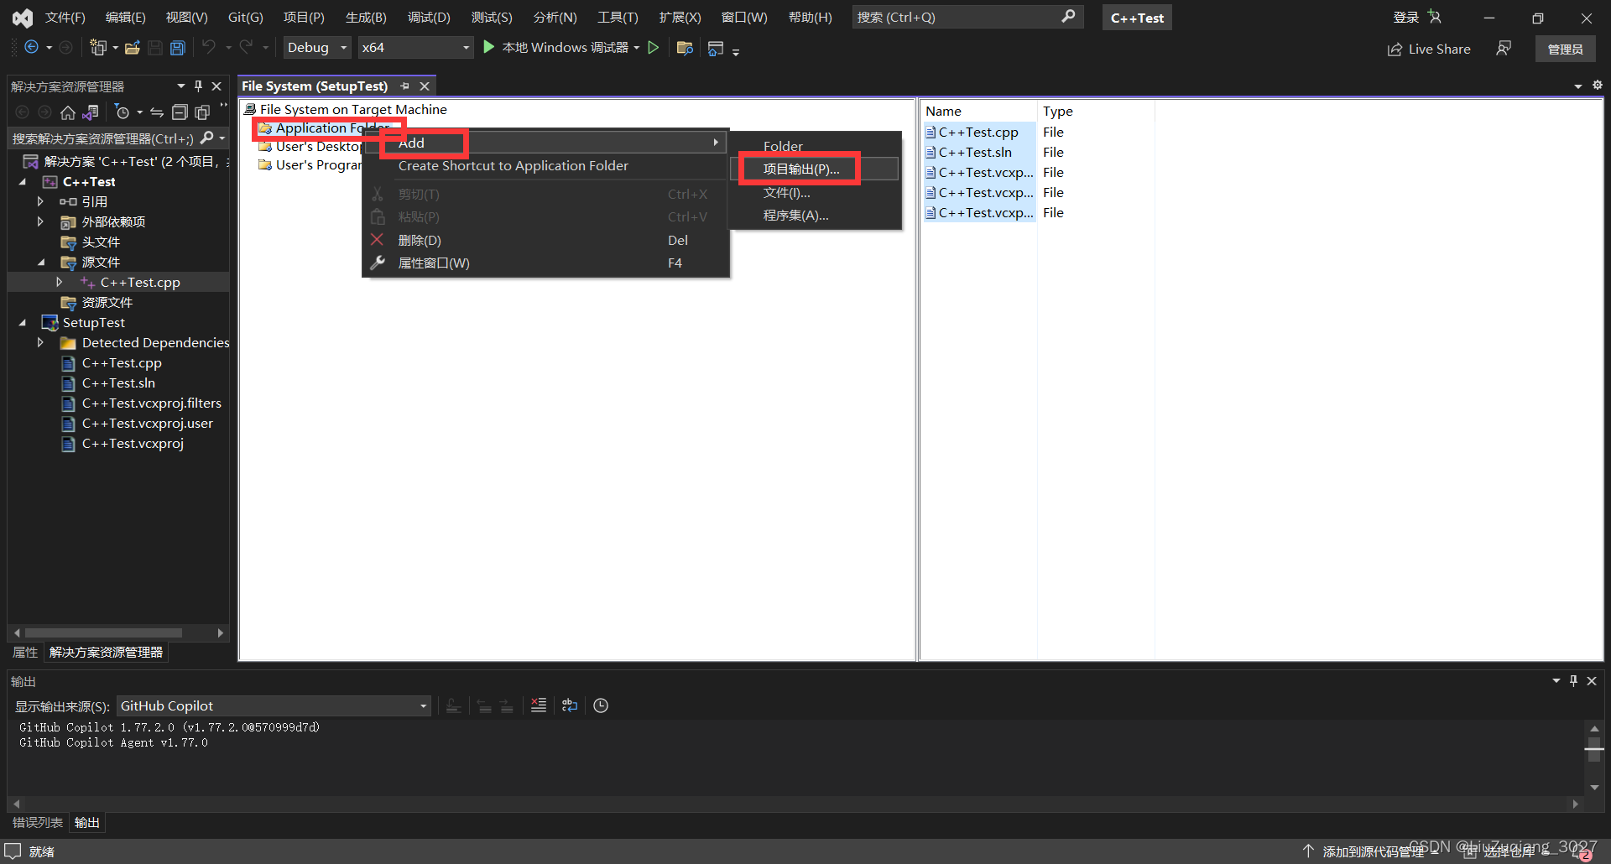Click the Live Share button
Viewport: 1611px width, 864px height.
coord(1429,49)
